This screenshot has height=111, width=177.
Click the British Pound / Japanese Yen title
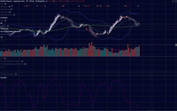(x=12, y=1)
